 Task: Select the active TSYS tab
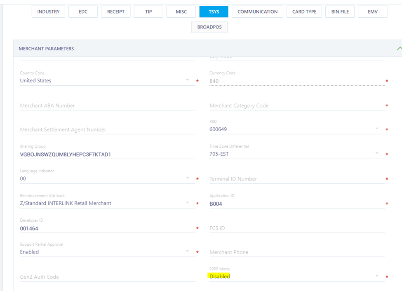[214, 12]
